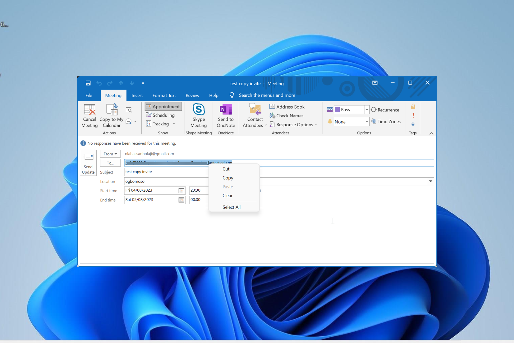Click the Start time calendar picker

[x=181, y=190]
